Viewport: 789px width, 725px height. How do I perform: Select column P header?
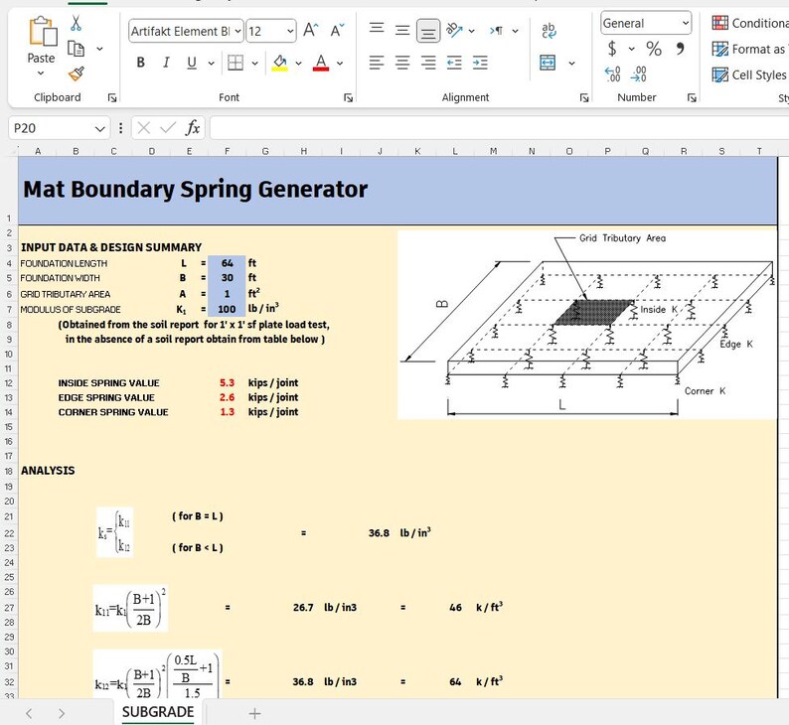point(607,151)
